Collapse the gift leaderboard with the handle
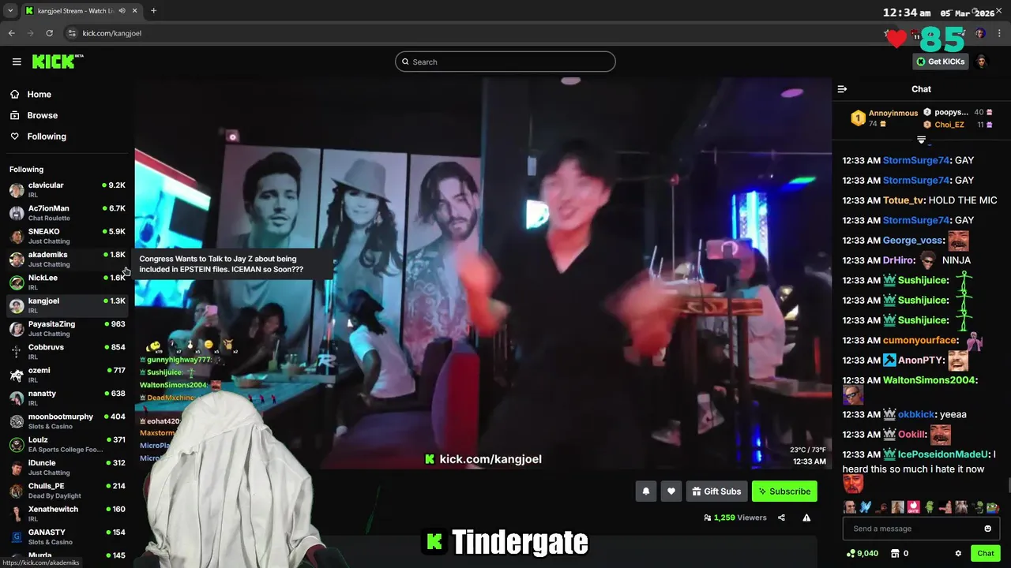Image resolution: width=1011 pixels, height=568 pixels. pyautogui.click(x=921, y=140)
